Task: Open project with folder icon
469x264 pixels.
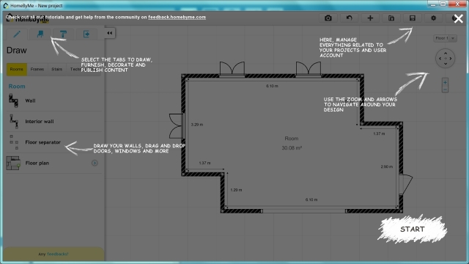Action: click(x=391, y=18)
